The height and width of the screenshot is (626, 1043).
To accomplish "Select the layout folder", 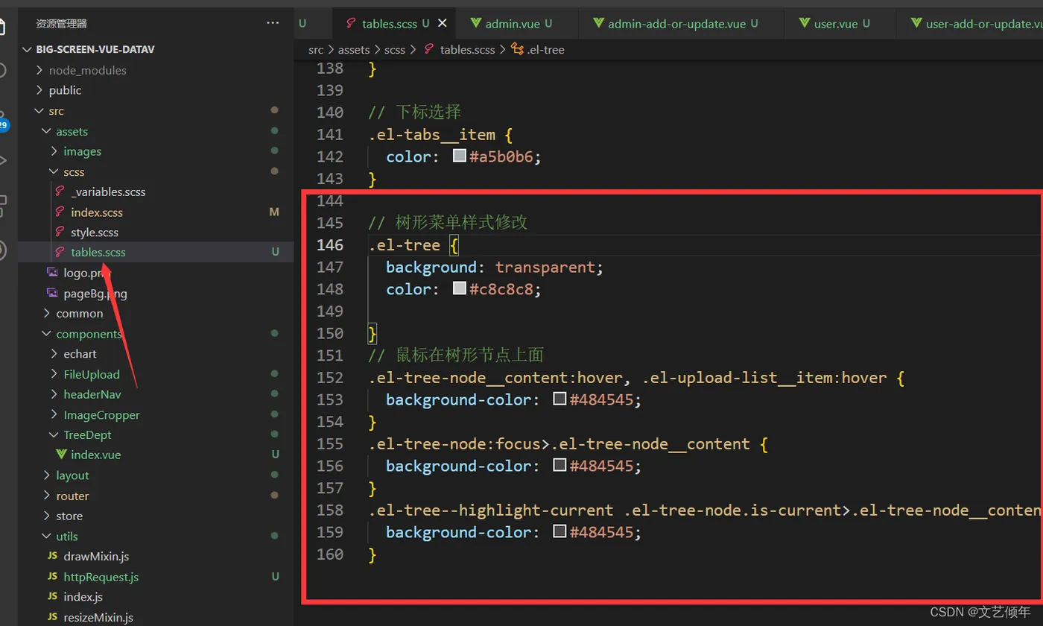I will click(72, 475).
